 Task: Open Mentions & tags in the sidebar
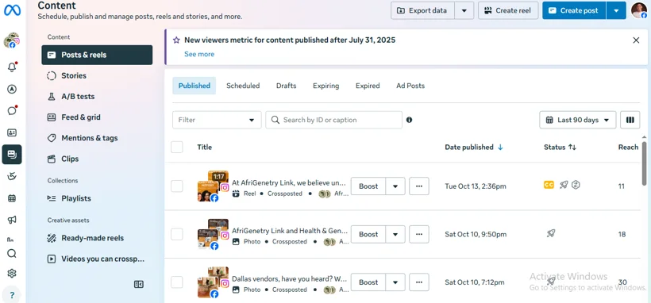tap(97, 138)
